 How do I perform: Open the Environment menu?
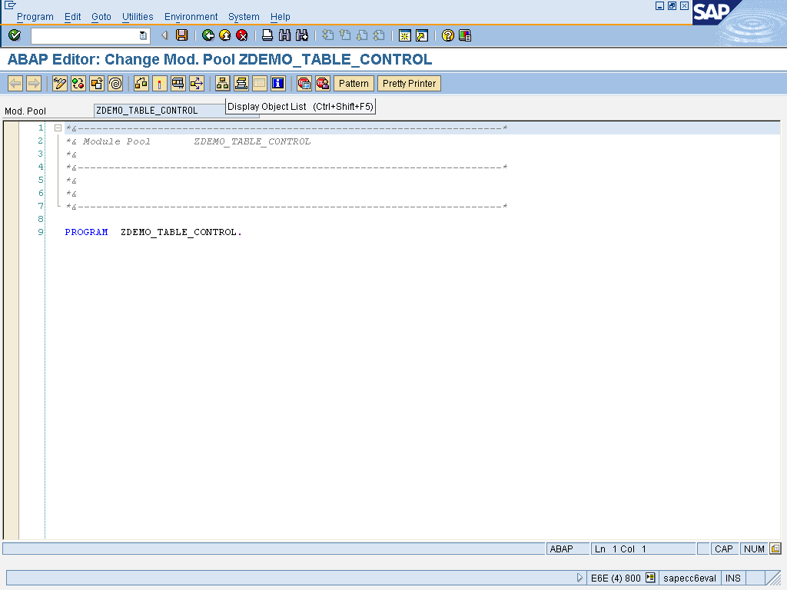click(191, 16)
